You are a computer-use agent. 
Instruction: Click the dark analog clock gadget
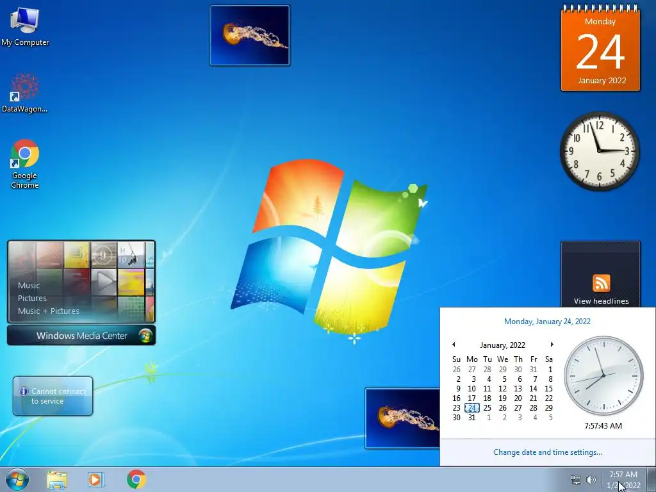coord(600,151)
